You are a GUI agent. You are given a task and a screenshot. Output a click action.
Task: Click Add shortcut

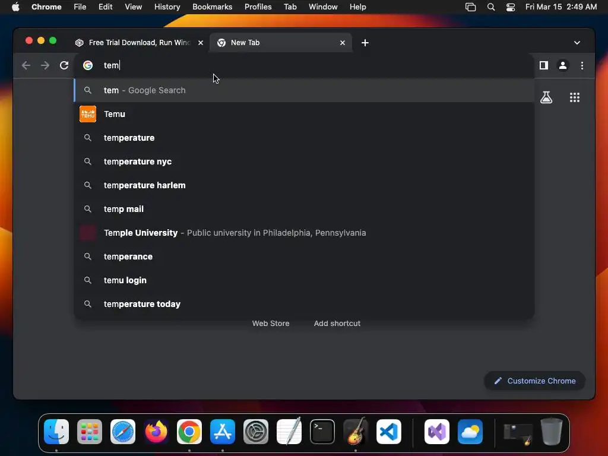(337, 324)
